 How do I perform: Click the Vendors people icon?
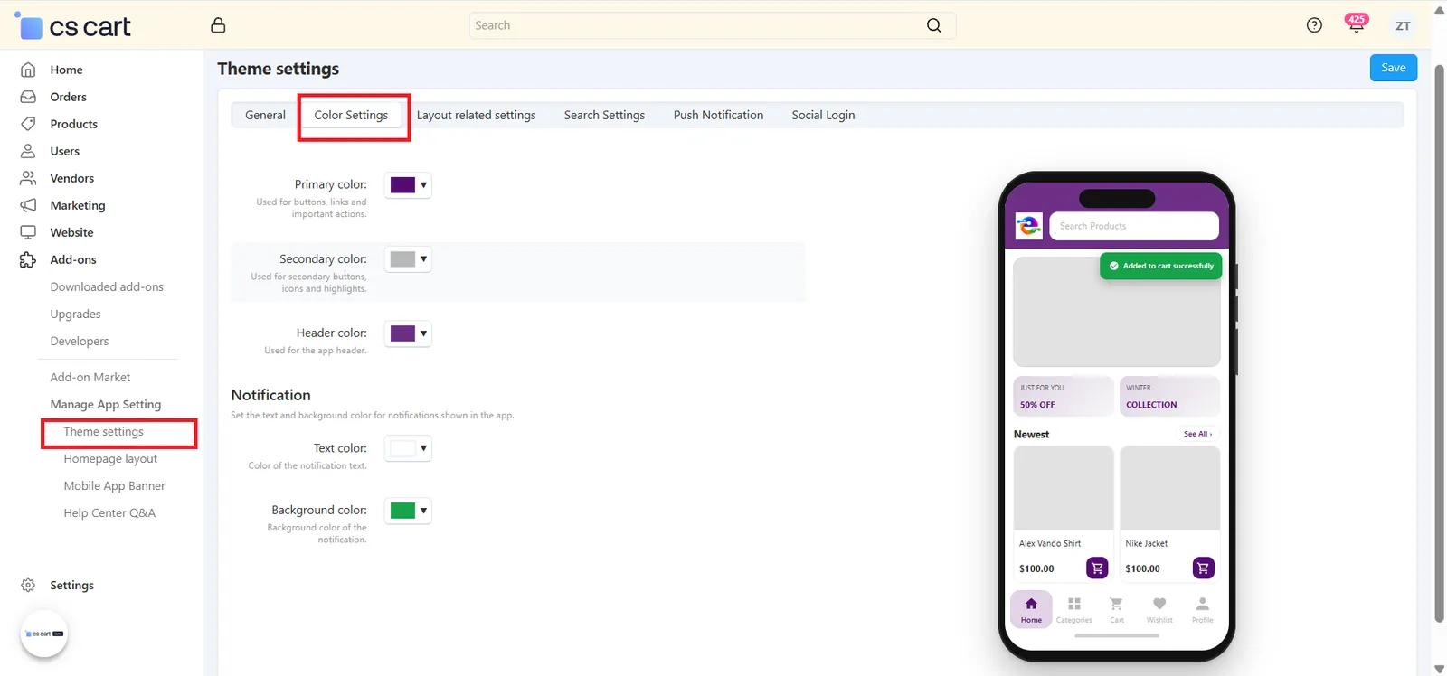pyautogui.click(x=28, y=178)
